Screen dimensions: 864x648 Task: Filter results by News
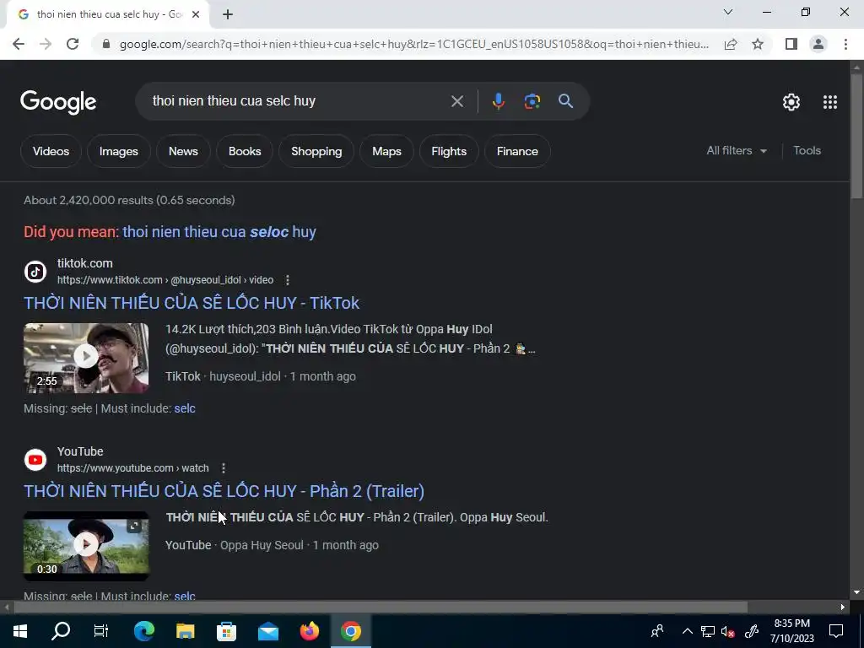point(183,152)
